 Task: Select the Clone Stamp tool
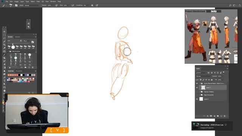pos(4,58)
